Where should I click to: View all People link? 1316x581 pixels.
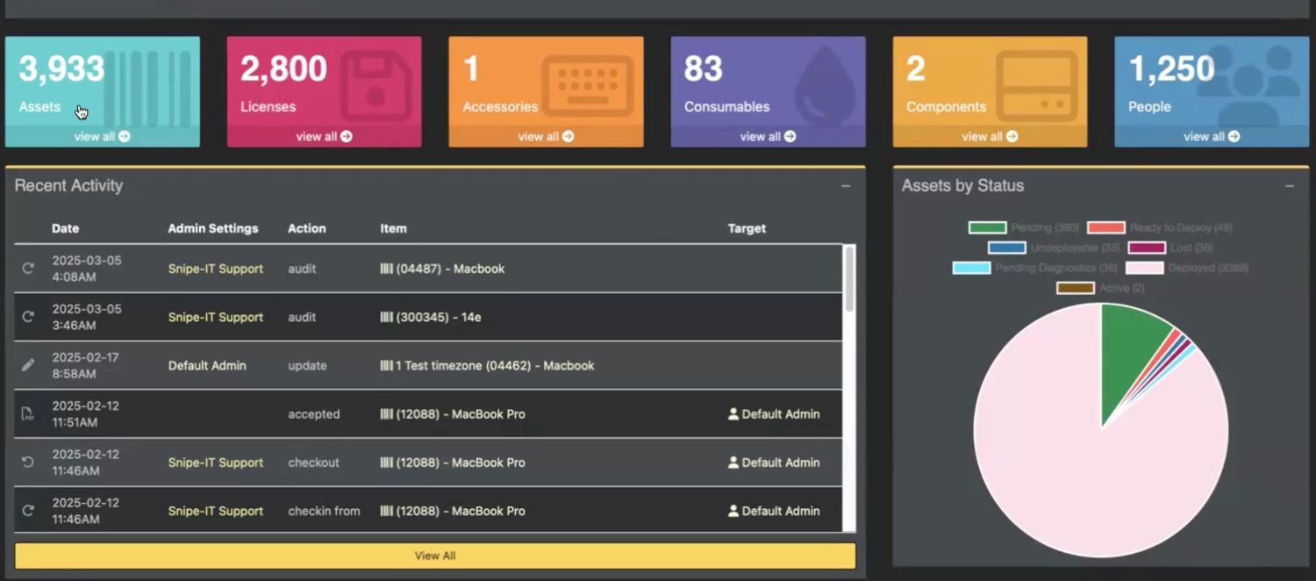click(1212, 136)
